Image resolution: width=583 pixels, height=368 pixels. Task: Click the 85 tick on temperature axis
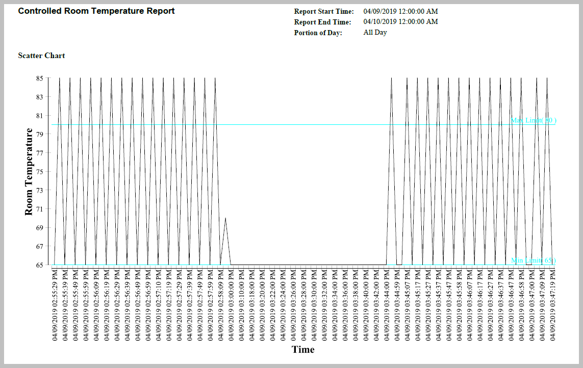[39, 78]
